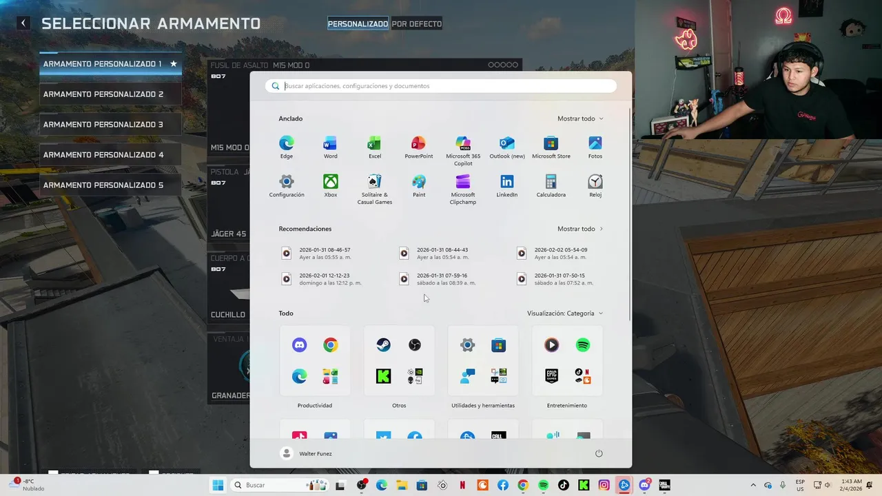Open Discord in the Productividad group
Viewport: 882px width, 496px height.
[x=299, y=345]
